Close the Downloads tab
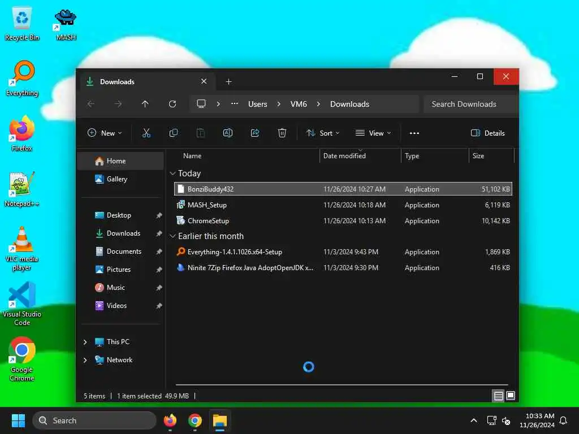The width and height of the screenshot is (579, 434). pyautogui.click(x=204, y=81)
